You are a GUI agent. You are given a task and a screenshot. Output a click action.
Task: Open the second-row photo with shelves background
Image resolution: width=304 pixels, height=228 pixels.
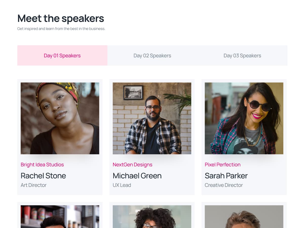pyautogui.click(x=60, y=217)
